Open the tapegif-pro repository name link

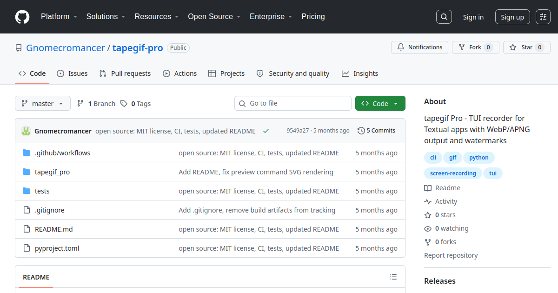138,48
